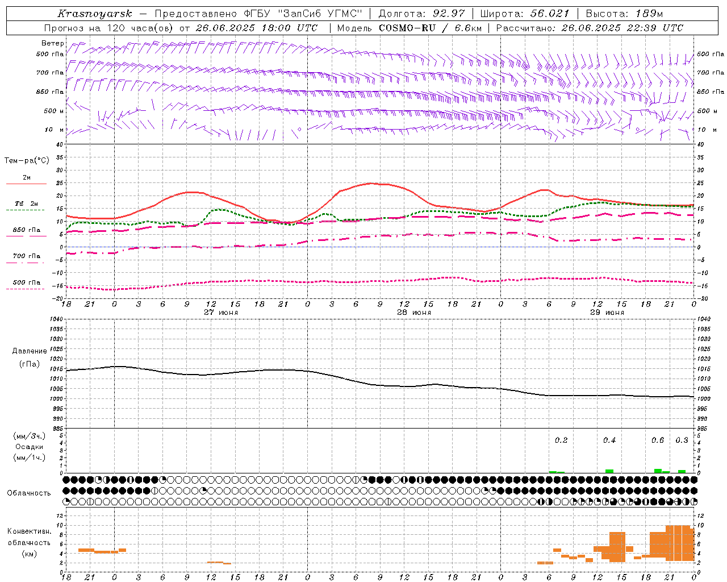Viewport: 727px width, 582px height.
Task: Click the (км) convective cloud unit label
Action: tap(29, 554)
